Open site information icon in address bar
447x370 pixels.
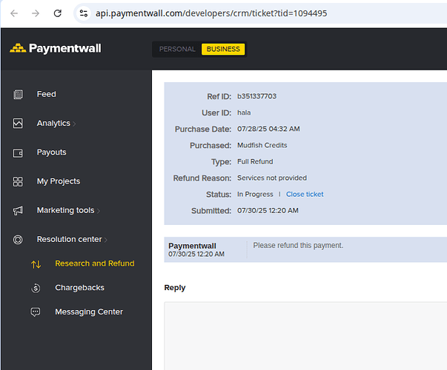tap(84, 13)
